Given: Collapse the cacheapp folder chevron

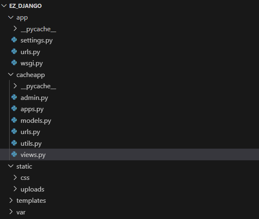Looking at the screenshot, I should pos(11,75).
